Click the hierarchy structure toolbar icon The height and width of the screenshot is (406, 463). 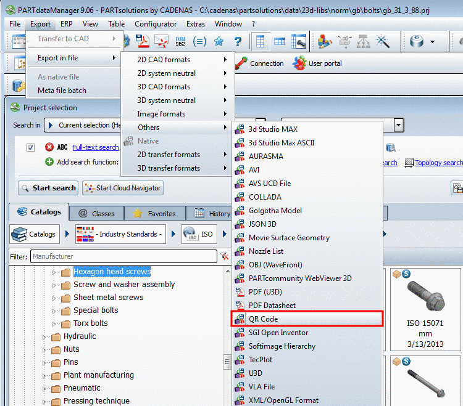[364, 41]
